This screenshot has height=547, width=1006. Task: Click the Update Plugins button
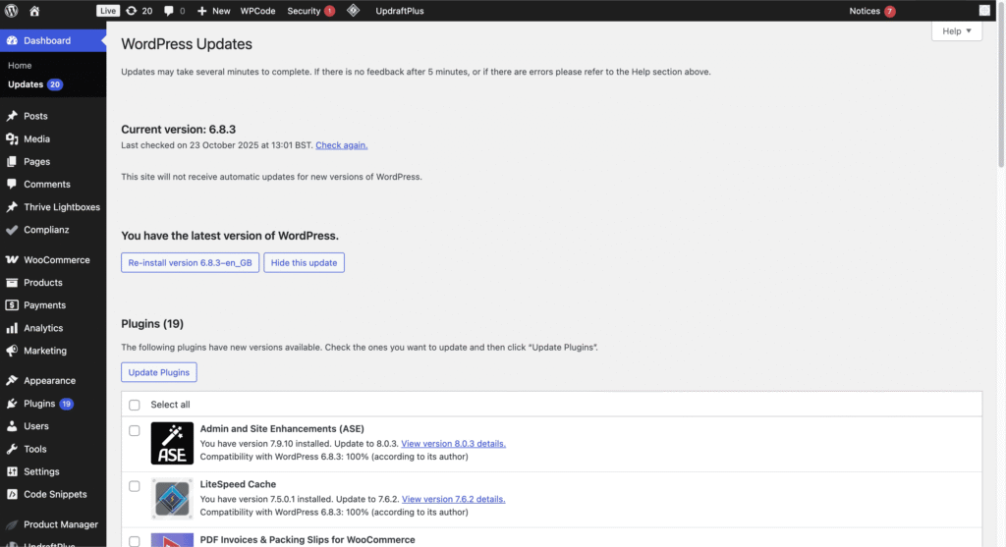[x=159, y=372]
